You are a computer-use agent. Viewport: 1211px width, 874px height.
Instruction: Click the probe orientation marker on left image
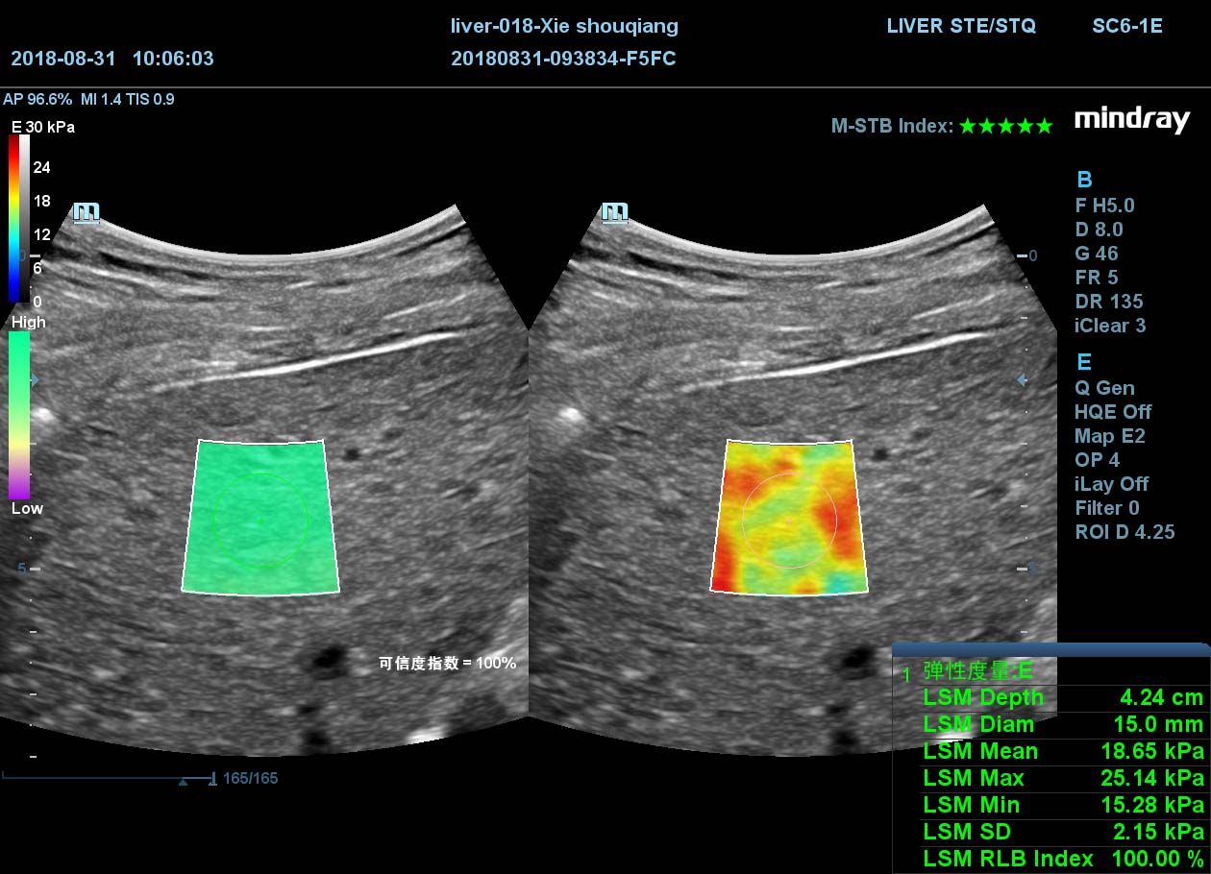(86, 213)
